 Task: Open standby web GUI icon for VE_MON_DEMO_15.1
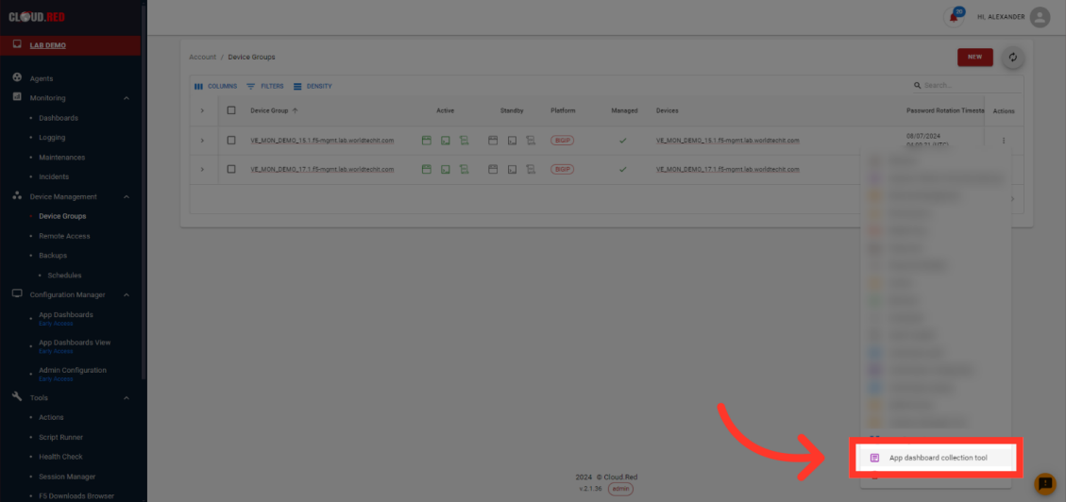(x=493, y=141)
